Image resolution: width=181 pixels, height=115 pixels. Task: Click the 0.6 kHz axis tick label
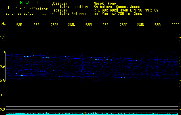pos(2,109)
